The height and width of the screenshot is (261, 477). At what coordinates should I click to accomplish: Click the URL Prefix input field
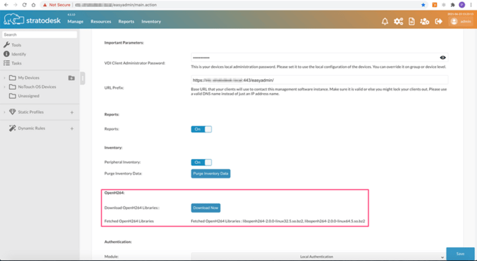[320, 80]
